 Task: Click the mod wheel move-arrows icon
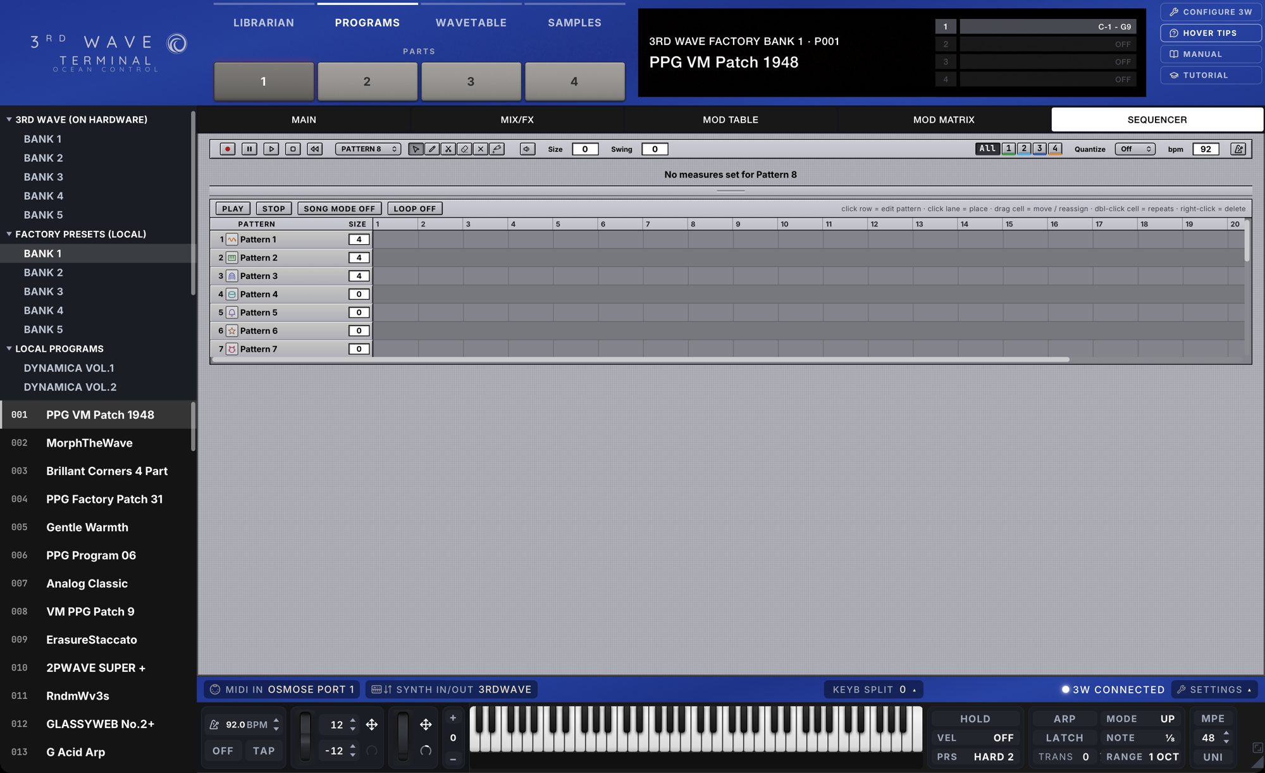[x=426, y=725]
